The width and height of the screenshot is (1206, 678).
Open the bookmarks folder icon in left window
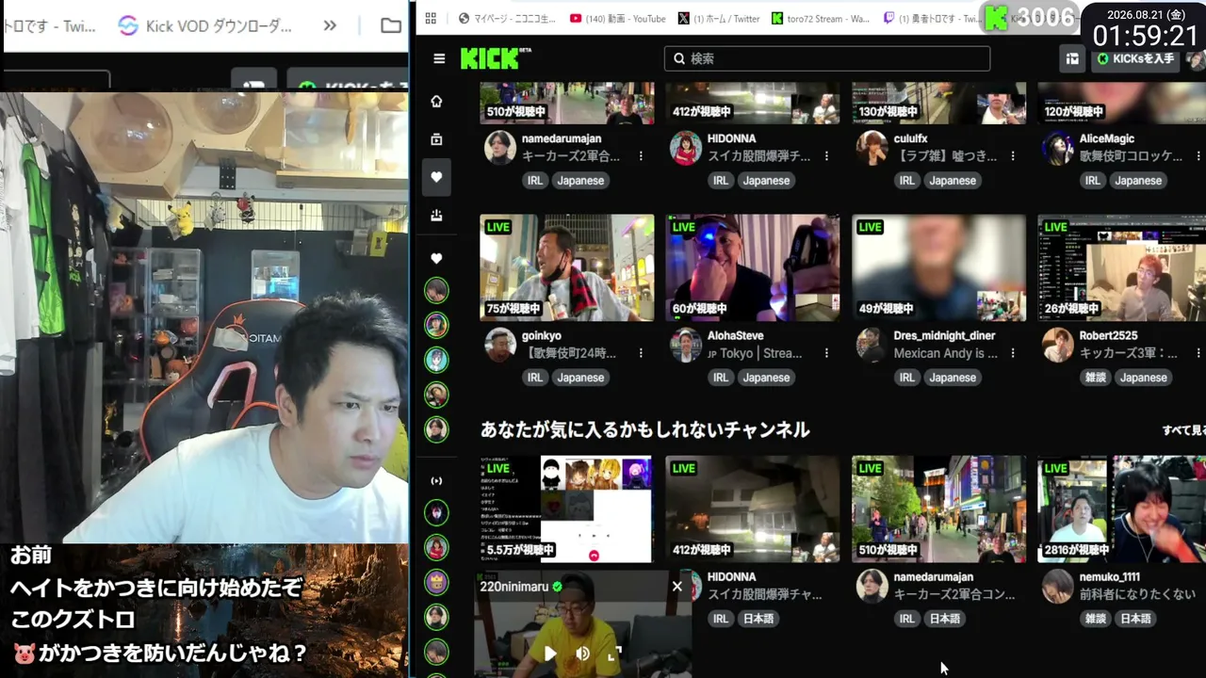pos(391,25)
